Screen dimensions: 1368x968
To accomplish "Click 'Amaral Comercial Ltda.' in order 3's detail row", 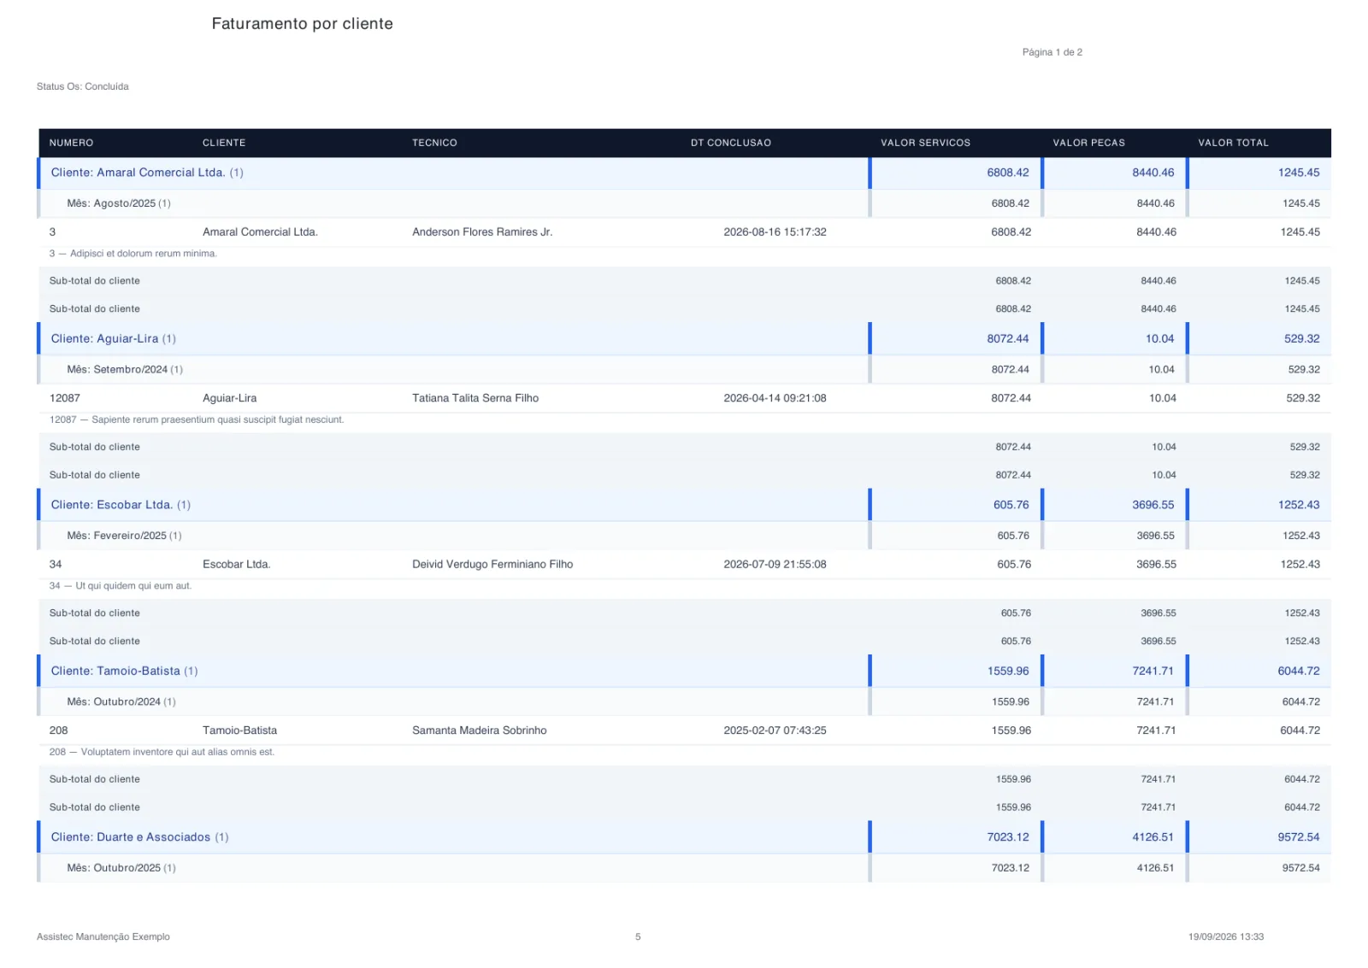I will click(x=260, y=232).
